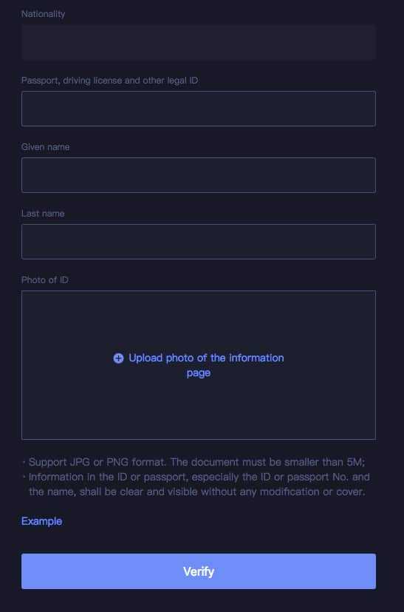Select the Last name text field
This screenshot has height=612, width=404.
[x=199, y=242]
